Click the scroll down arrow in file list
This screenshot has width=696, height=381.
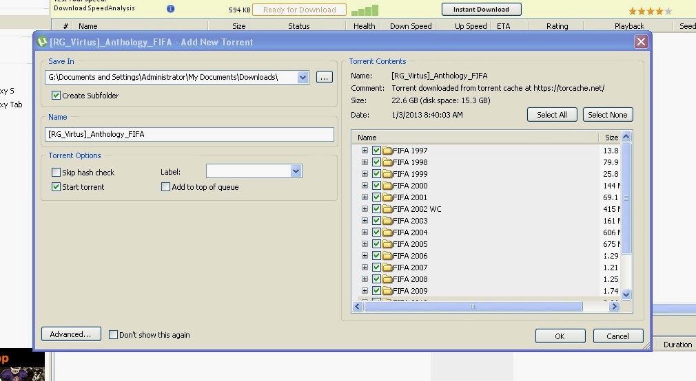[626, 294]
